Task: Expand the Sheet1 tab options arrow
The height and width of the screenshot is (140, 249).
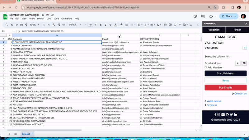Action: 32,134
